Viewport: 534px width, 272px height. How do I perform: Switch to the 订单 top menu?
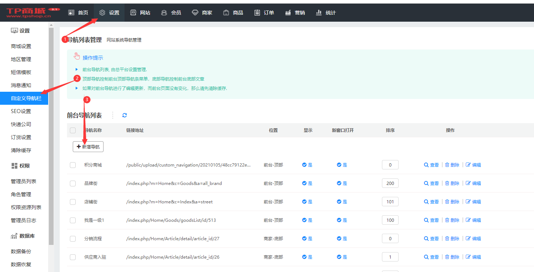pyautogui.click(x=264, y=13)
